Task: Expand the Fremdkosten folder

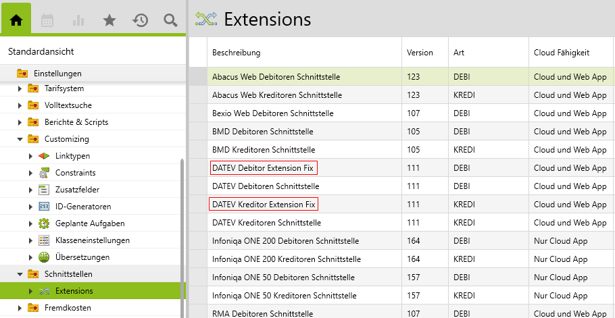Action: 20,308
